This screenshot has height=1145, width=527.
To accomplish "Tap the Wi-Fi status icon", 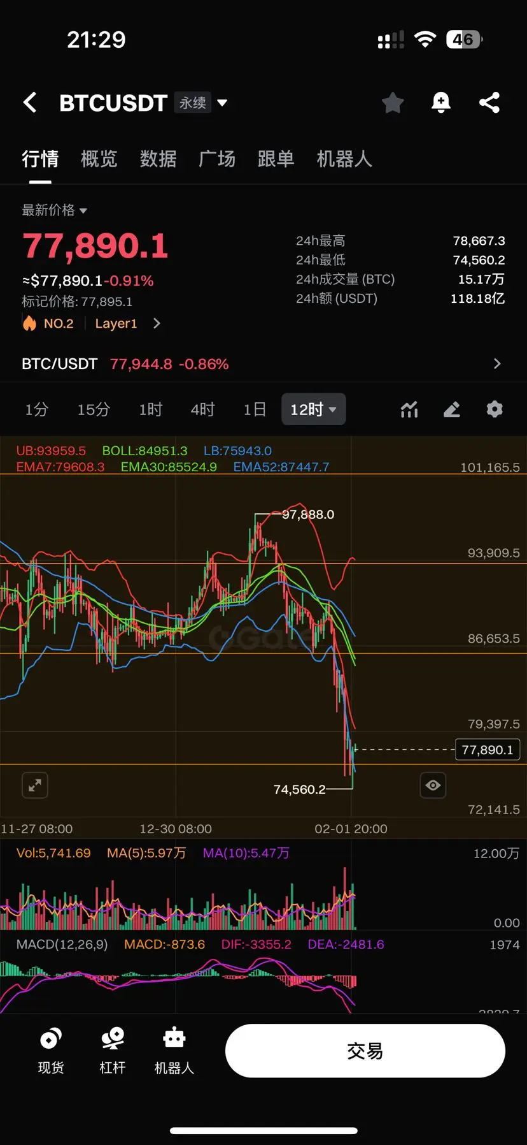I will [425, 40].
